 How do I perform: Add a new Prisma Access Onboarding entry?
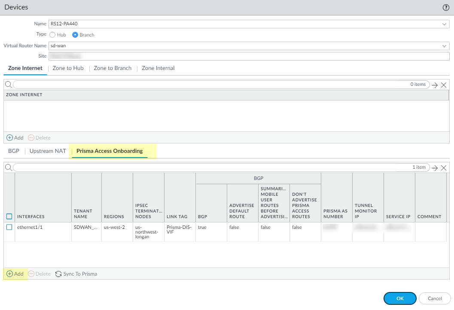tap(15, 274)
